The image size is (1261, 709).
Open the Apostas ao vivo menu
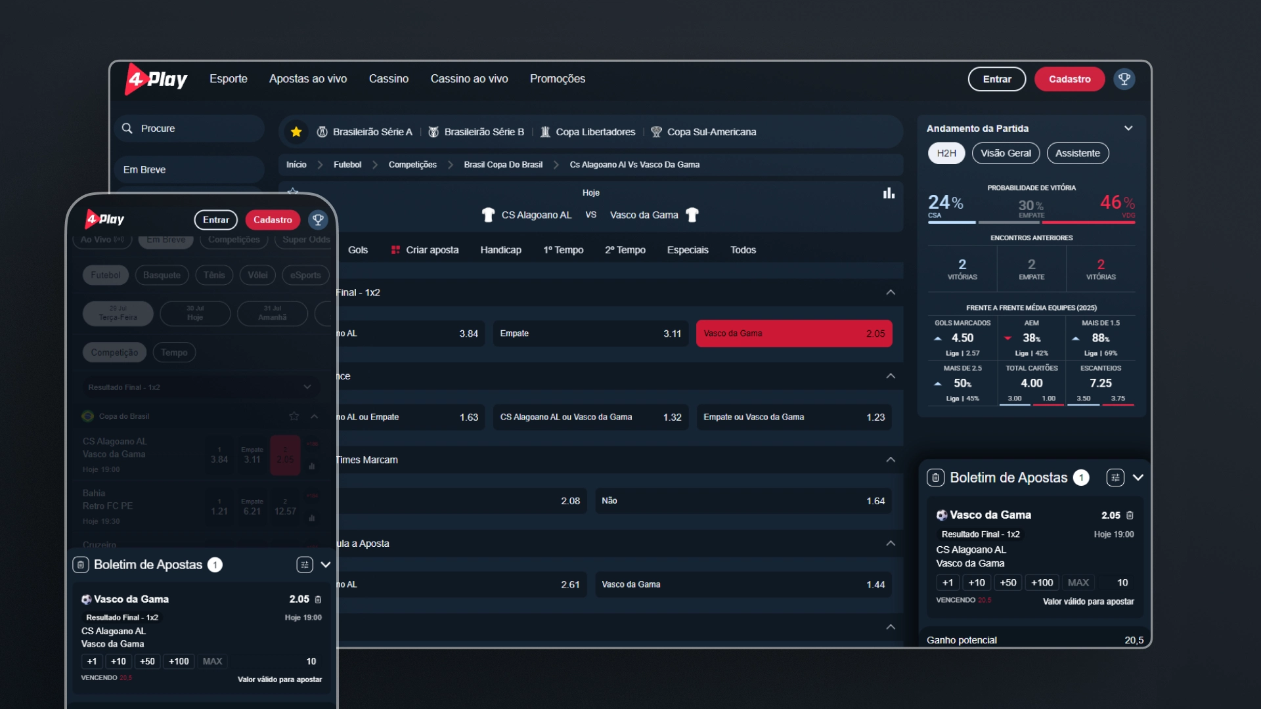point(307,79)
